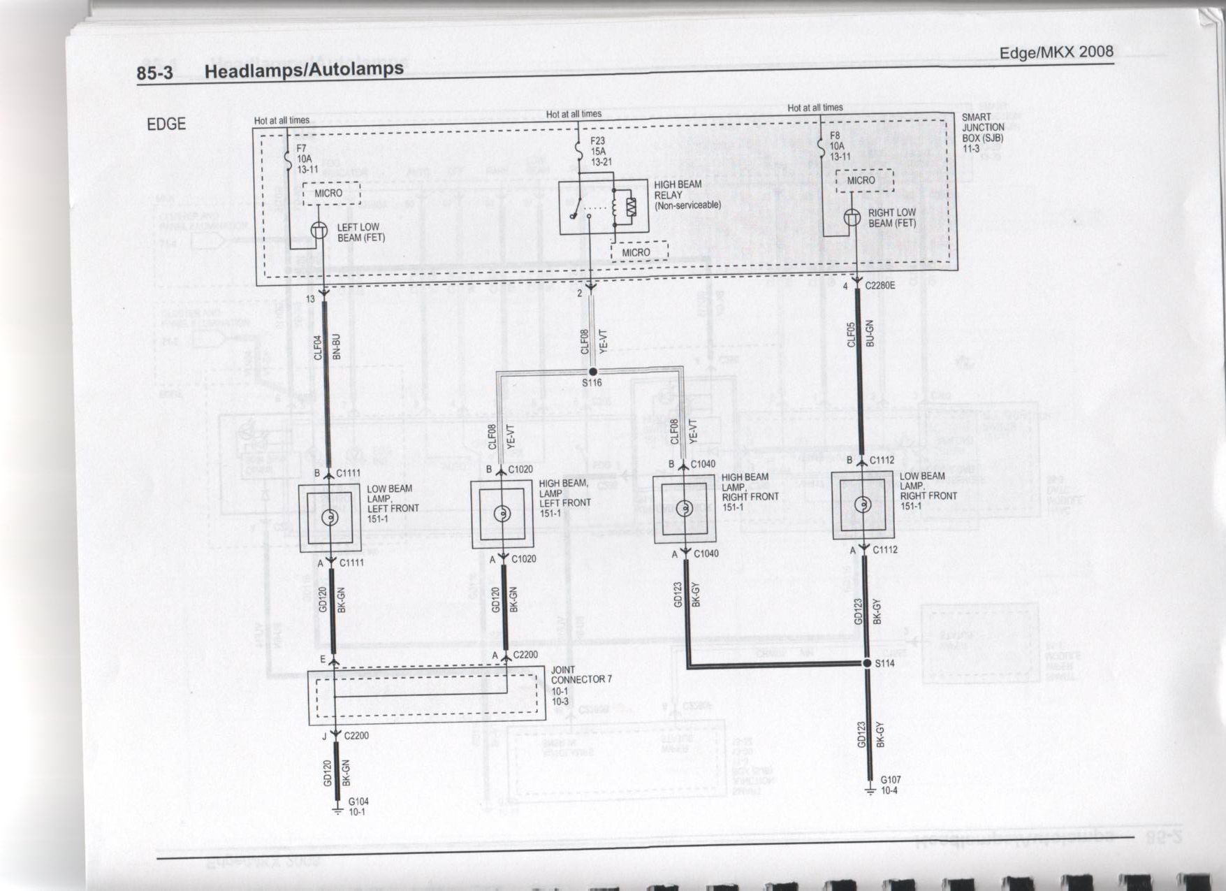Click the page heading Headlamps/Autolamps
This screenshot has height=891, width=1226.
tap(304, 69)
